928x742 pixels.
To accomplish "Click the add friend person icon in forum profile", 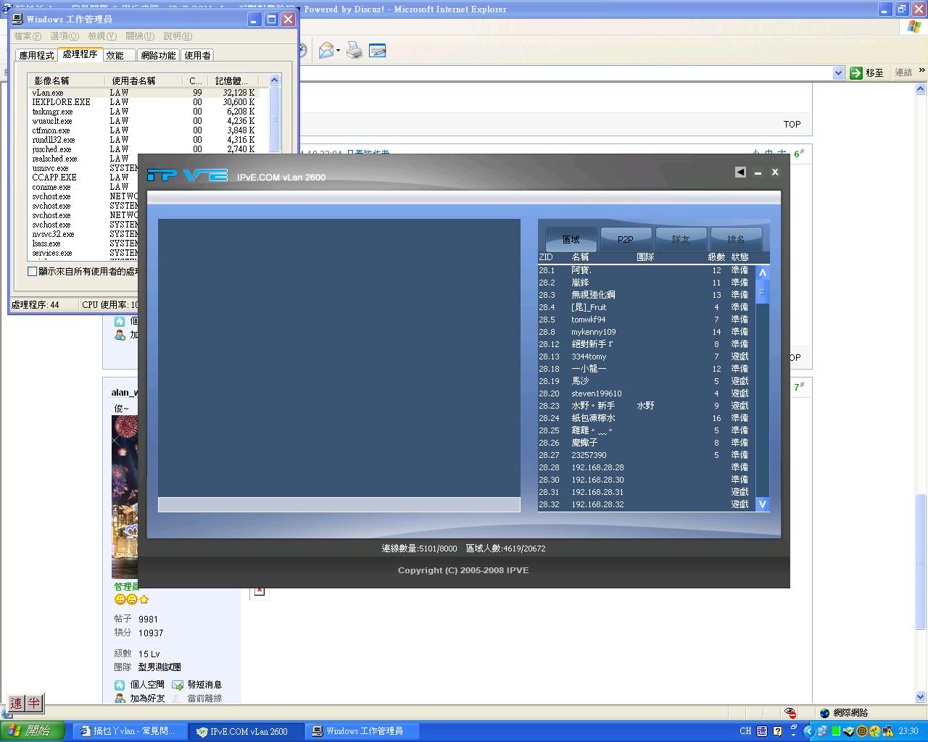I will click(x=120, y=699).
